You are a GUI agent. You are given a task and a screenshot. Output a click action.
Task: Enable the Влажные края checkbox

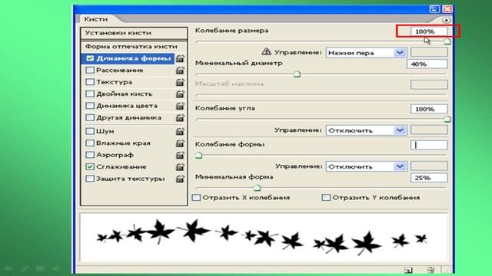(90, 143)
